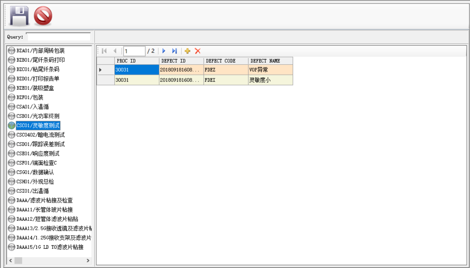Image resolution: width=470 pixels, height=268 pixels.
Task: Sort by the PROC ID column header
Action: click(137, 61)
